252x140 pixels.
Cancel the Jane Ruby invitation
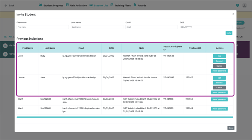tap(219, 66)
